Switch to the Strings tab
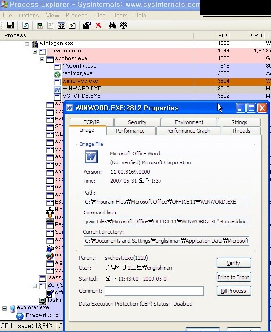This screenshot has width=271, height=332. pos(239,122)
